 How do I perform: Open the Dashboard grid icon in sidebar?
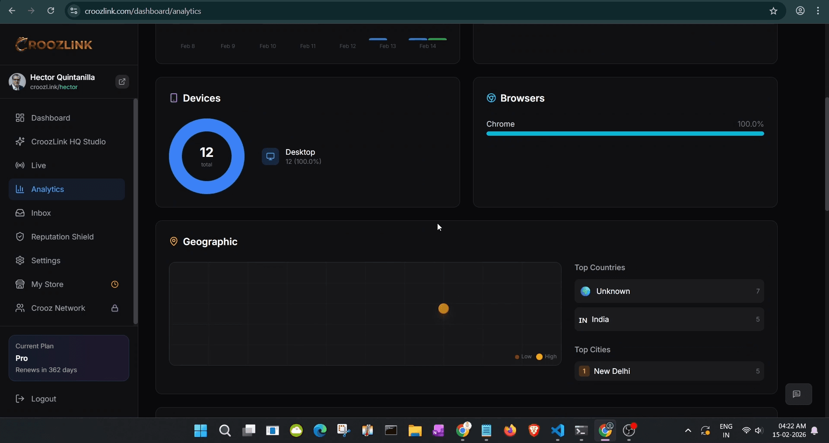pos(20,118)
